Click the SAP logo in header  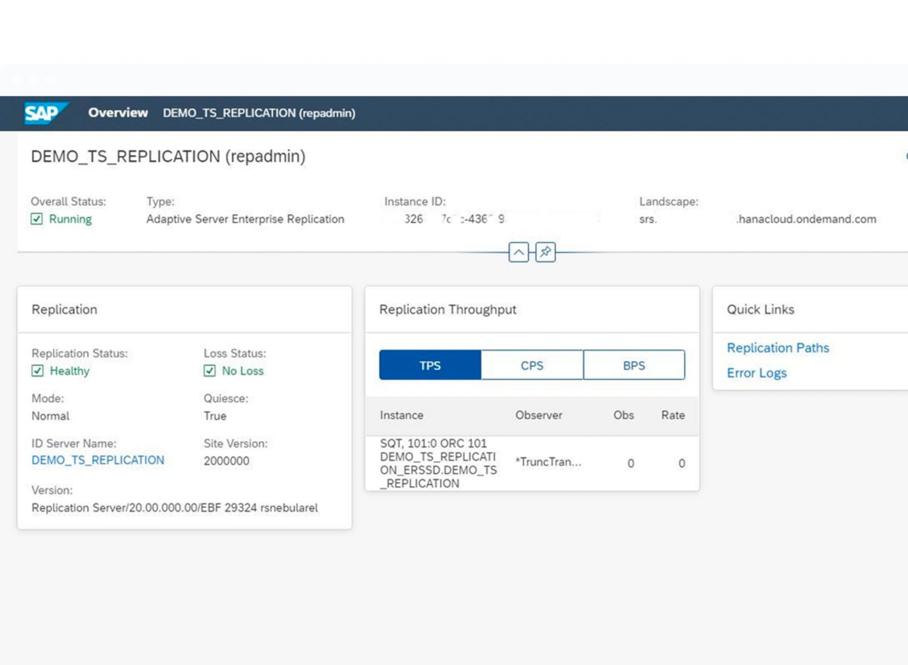click(x=45, y=113)
